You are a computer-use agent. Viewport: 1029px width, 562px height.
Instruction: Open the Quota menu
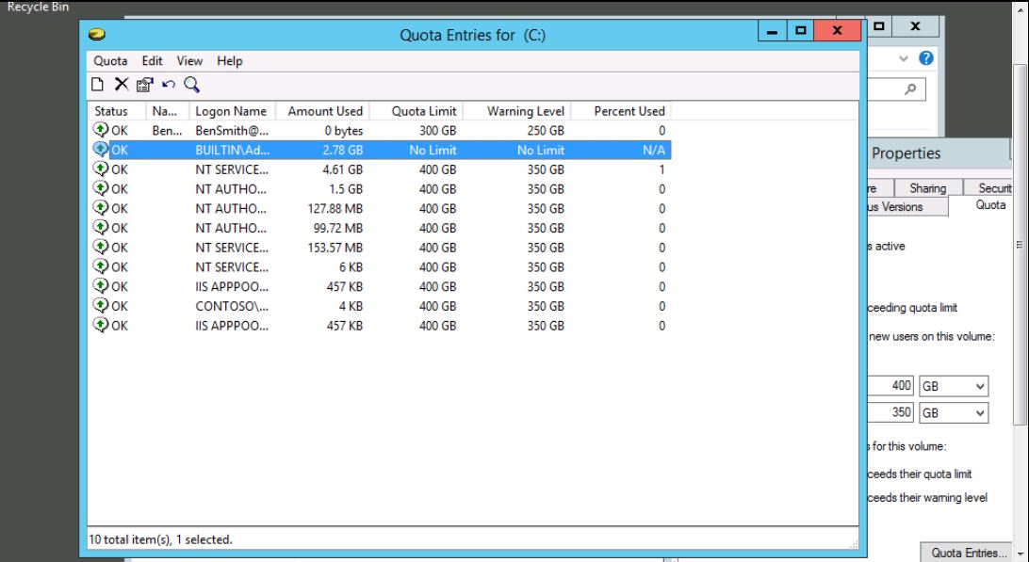110,60
